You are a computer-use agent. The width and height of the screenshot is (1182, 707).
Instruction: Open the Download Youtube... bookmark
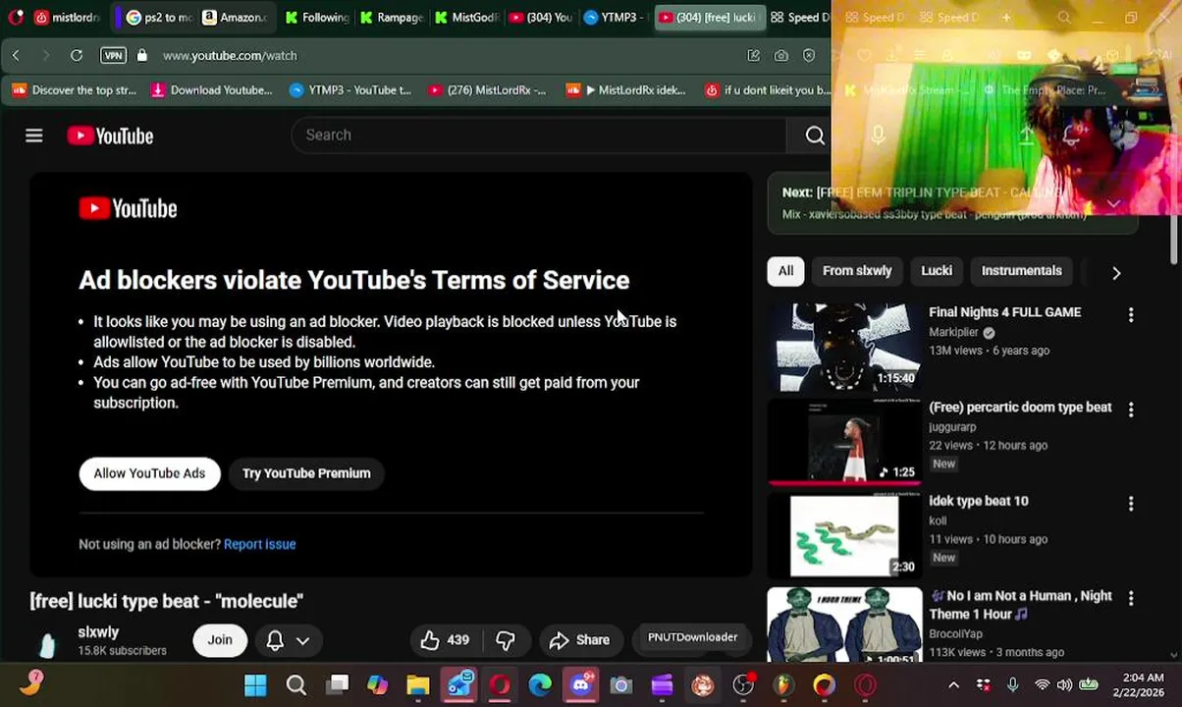[x=212, y=90]
